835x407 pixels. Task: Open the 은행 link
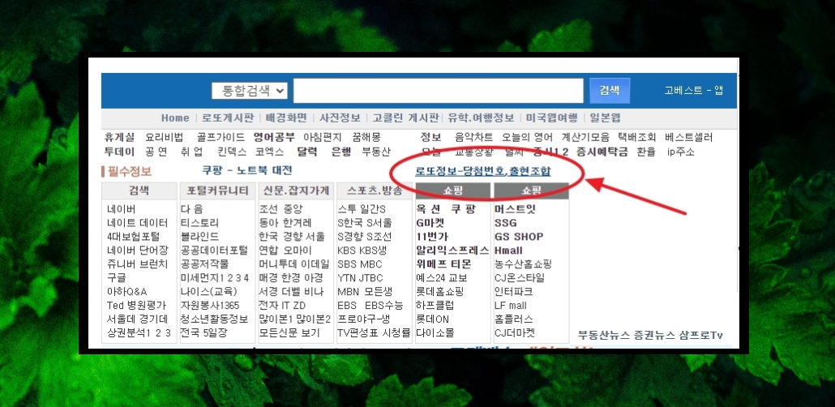click(x=340, y=152)
